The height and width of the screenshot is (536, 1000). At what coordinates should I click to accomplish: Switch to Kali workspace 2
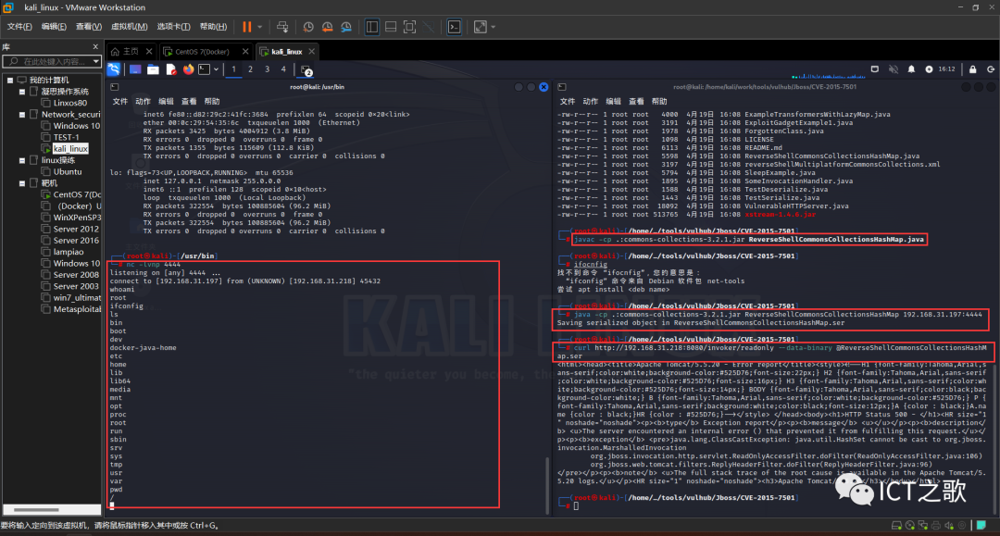click(251, 69)
